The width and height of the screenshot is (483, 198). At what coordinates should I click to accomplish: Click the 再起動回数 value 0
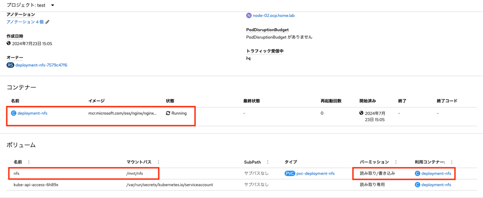322,113
